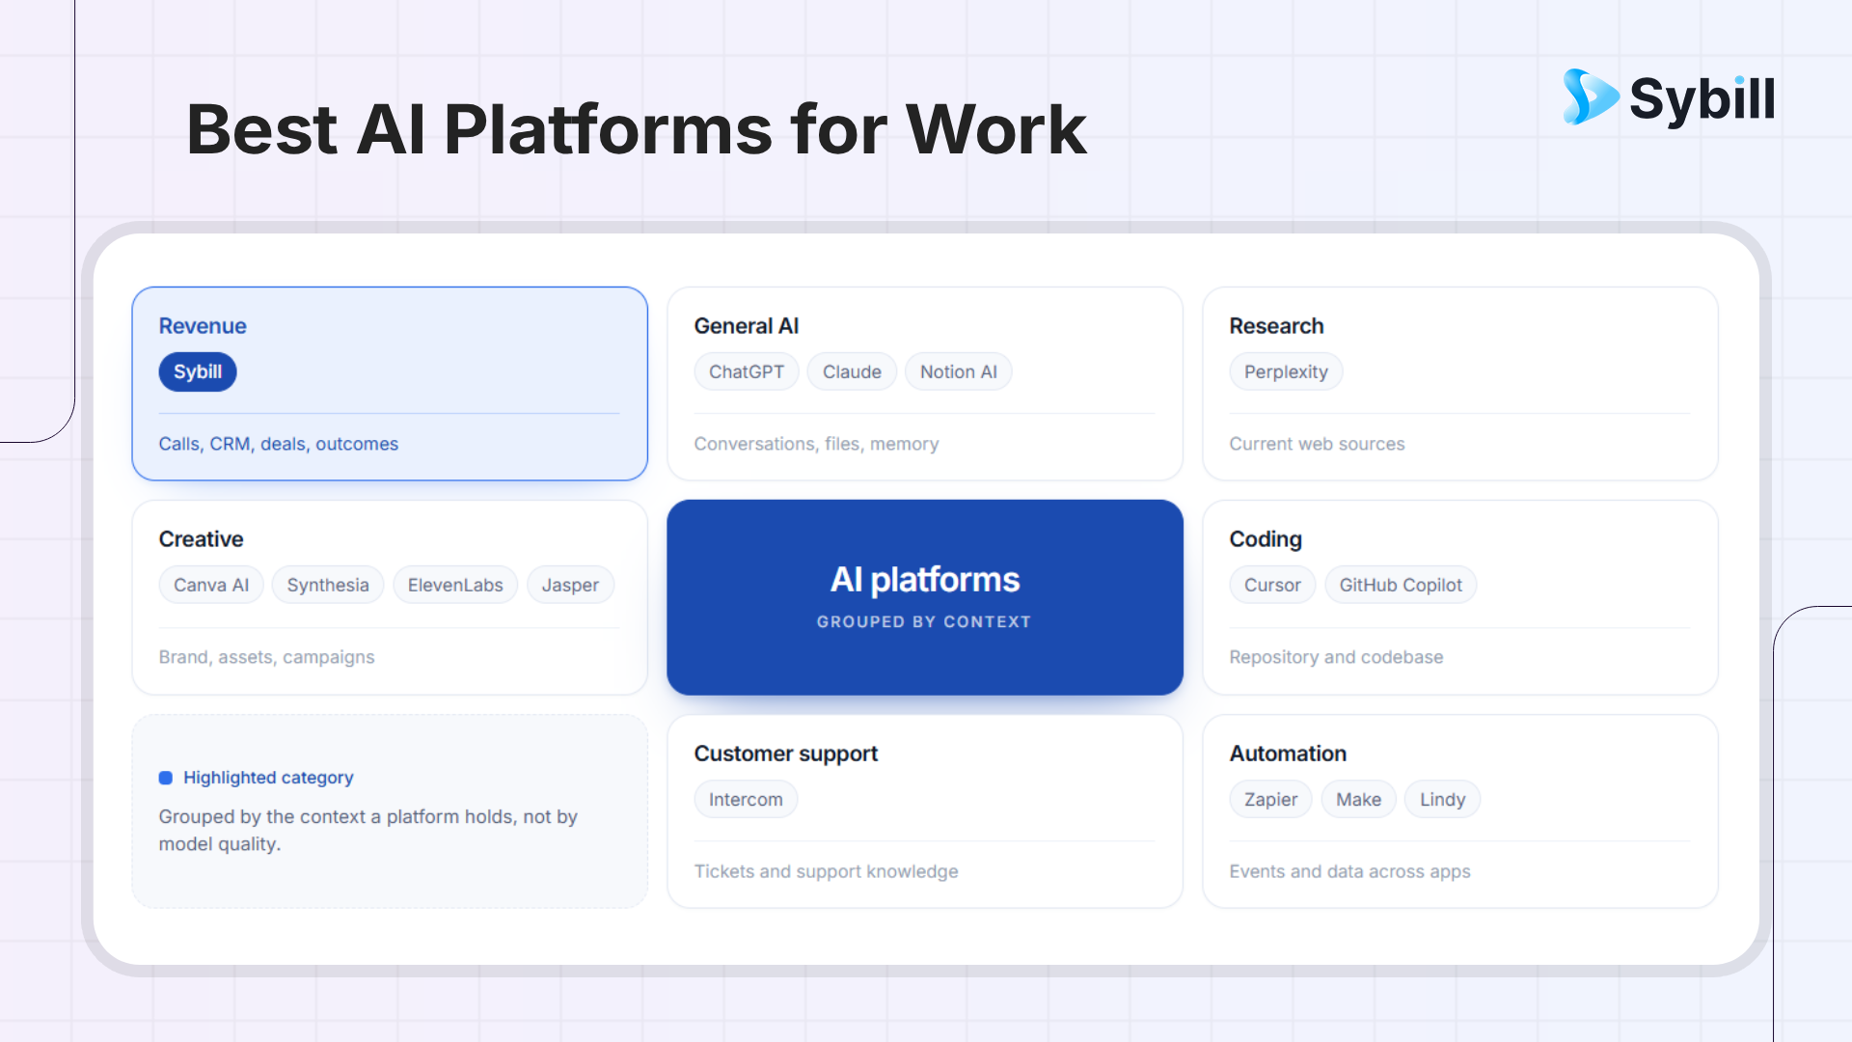
Task: Click the Coding heading
Action: pyautogui.click(x=1266, y=539)
